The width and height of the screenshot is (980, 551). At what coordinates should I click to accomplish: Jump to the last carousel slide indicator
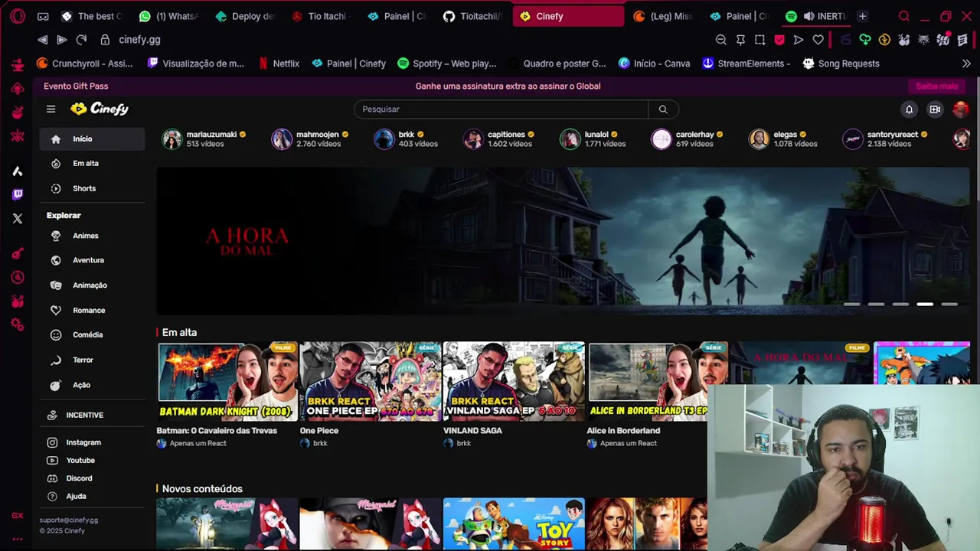949,305
